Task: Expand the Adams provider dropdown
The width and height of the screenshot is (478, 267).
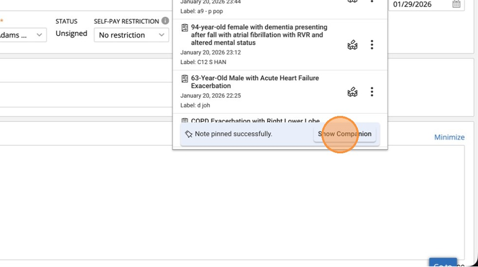Action: (x=22, y=35)
